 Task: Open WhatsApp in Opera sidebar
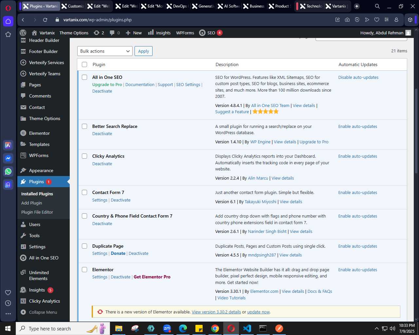click(x=8, y=171)
